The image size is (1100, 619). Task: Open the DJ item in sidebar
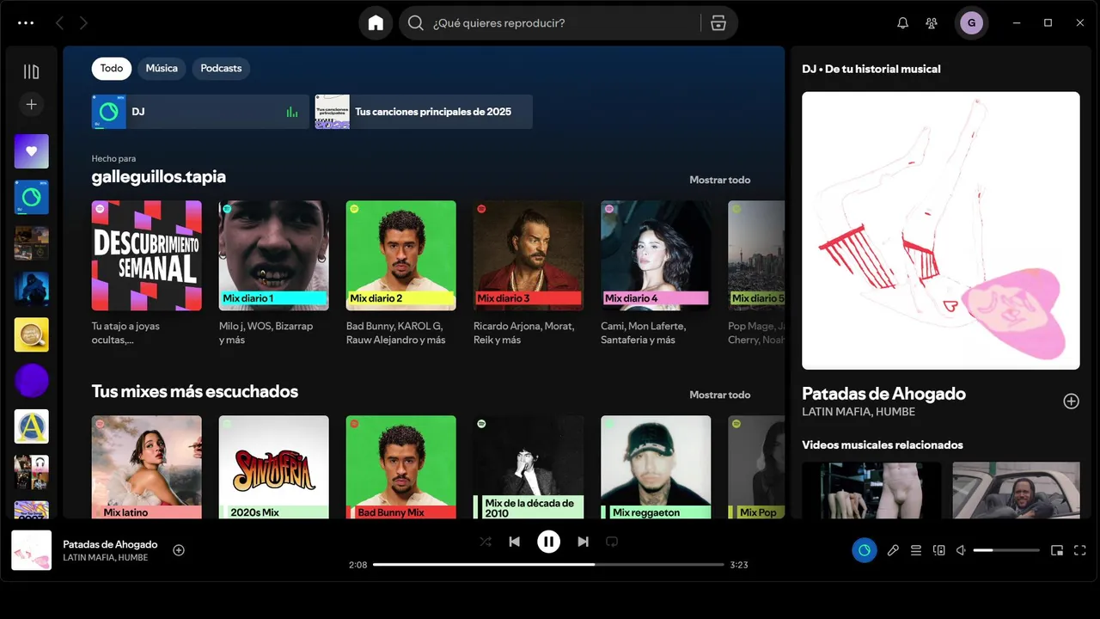(32, 197)
